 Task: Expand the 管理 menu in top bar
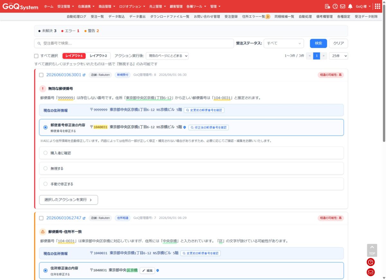tap(215, 6)
